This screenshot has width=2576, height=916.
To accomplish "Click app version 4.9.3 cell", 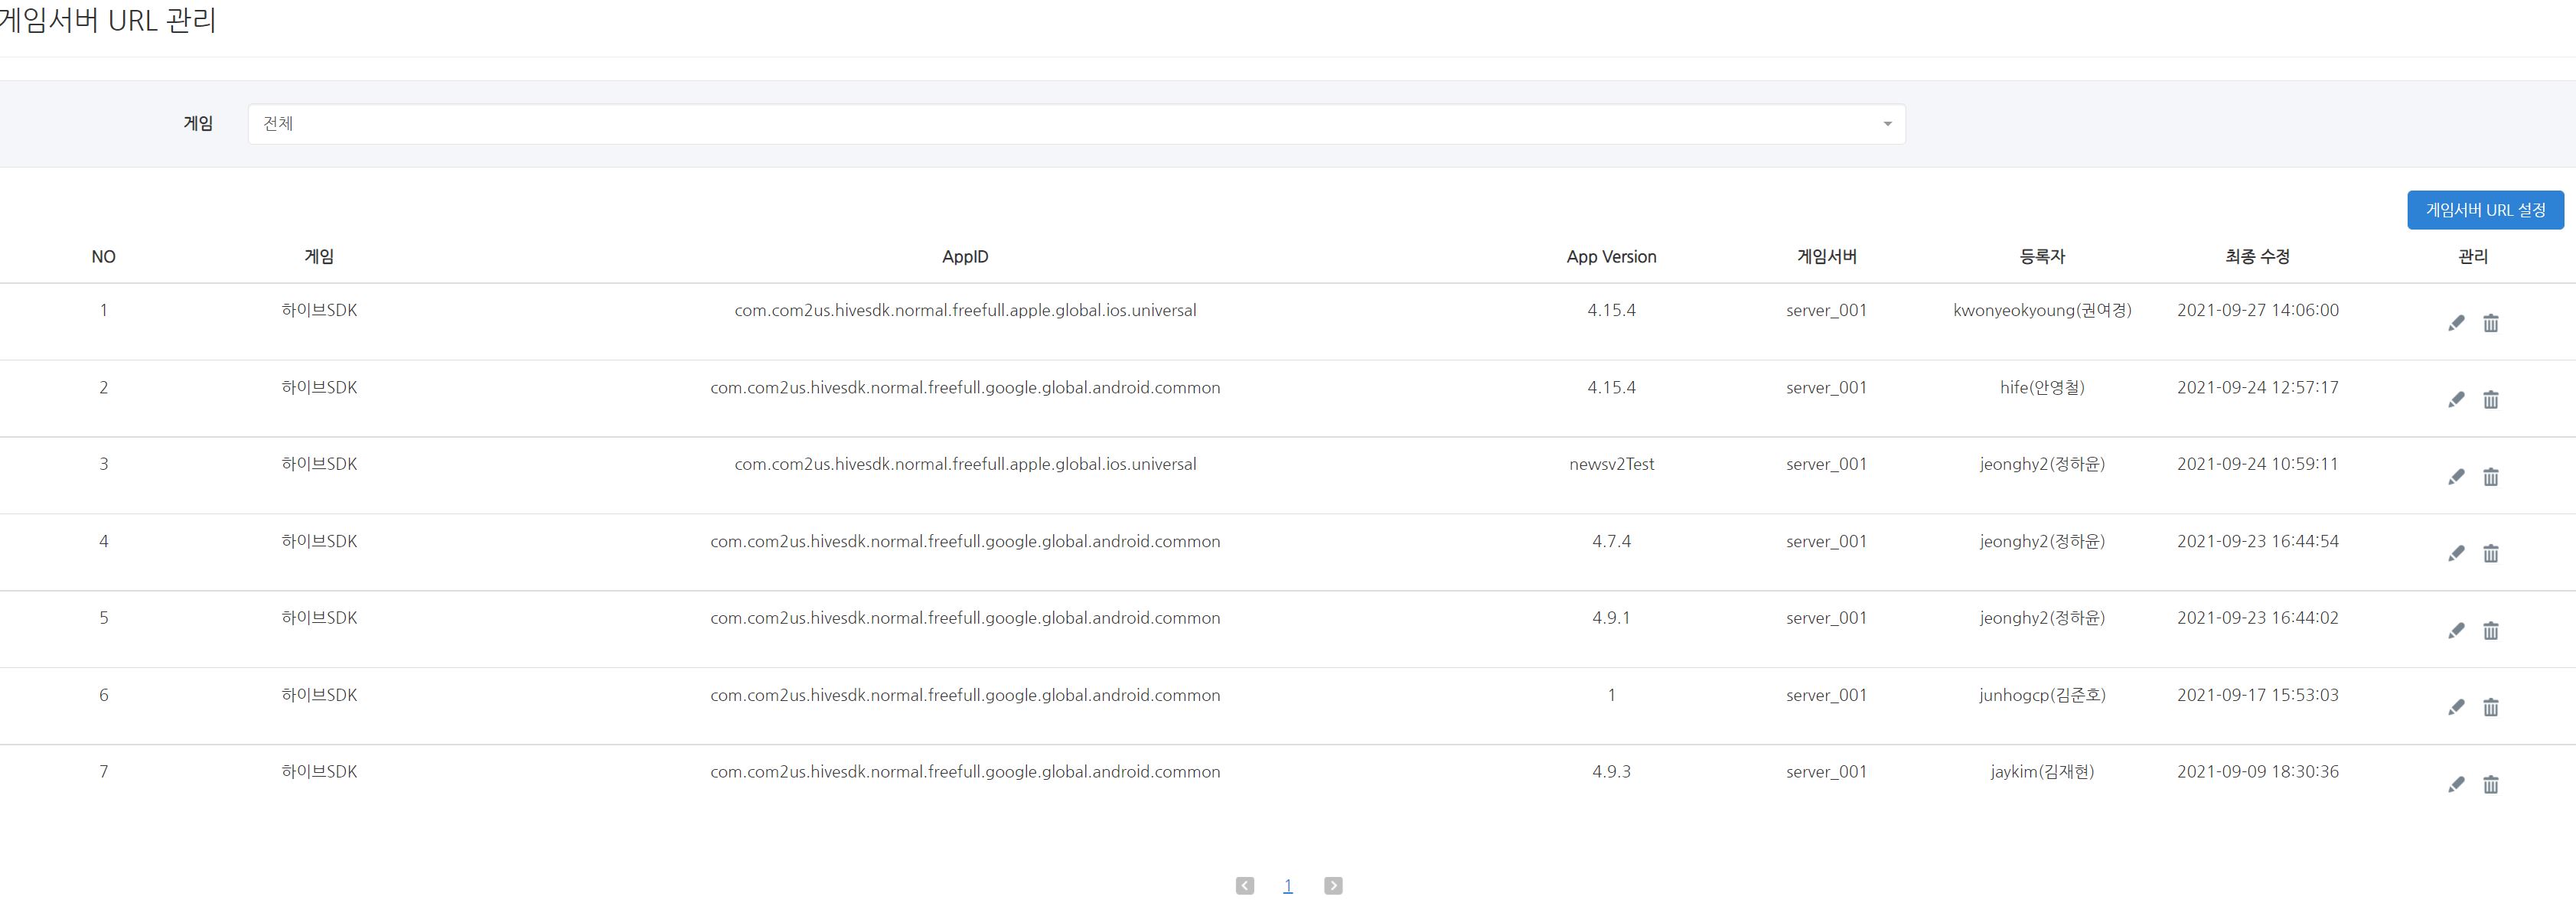I will tap(1611, 772).
